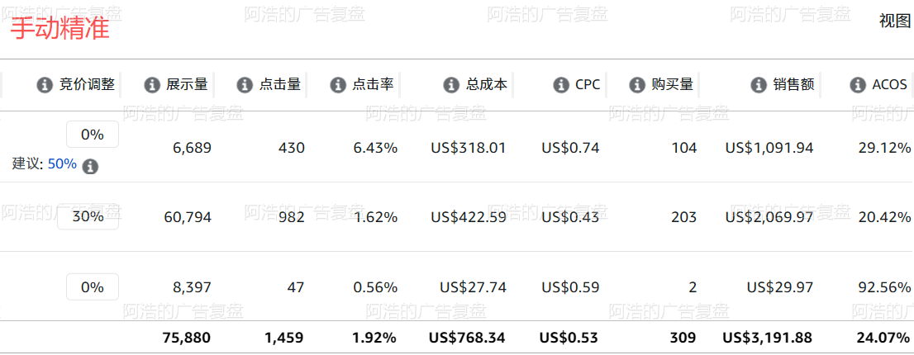Click info icon beside 销售额 header
The height and width of the screenshot is (355, 914).
click(759, 85)
